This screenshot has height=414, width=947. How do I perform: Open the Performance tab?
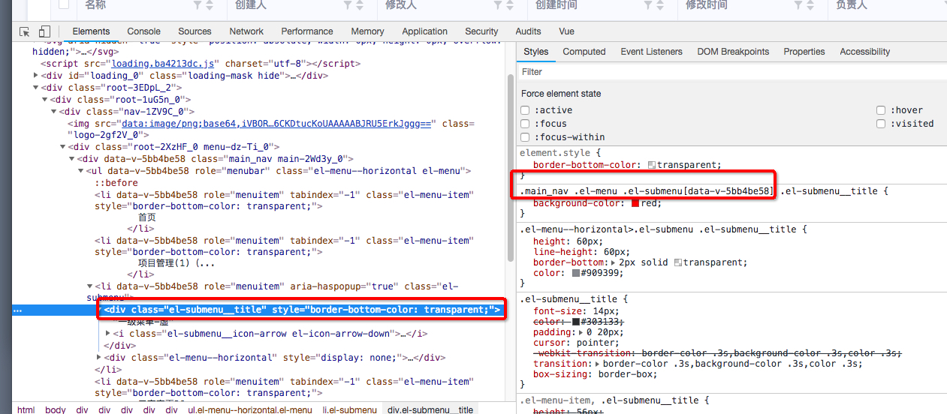(307, 31)
